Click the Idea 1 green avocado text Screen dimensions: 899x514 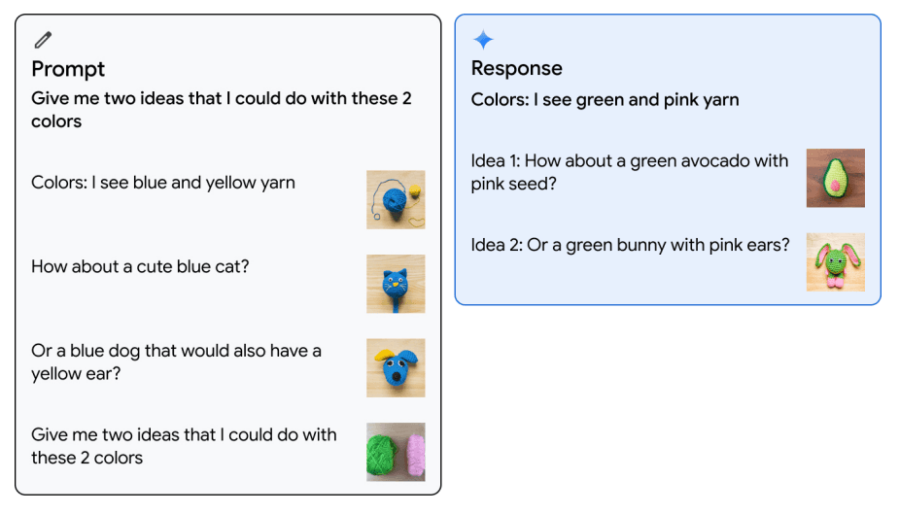629,172
